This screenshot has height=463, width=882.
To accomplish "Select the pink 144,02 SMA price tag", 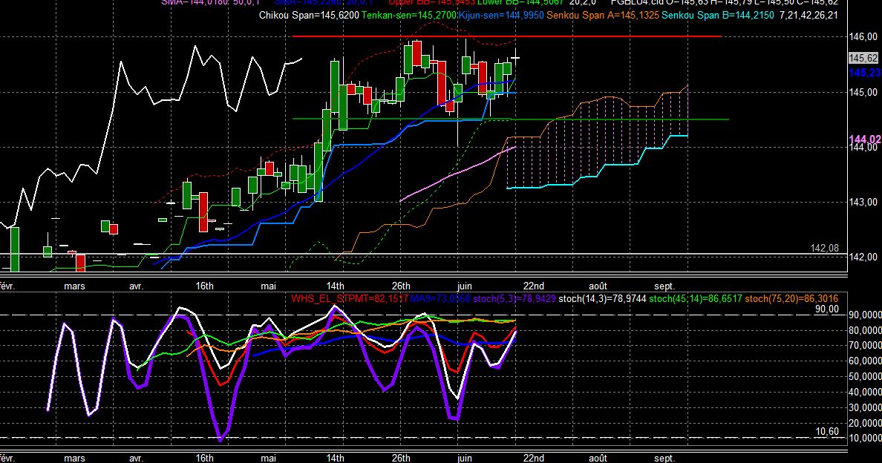I will point(865,139).
